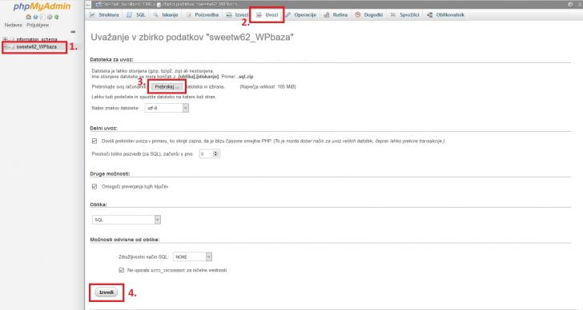
Task: Expand the information_schema database node
Action: coord(5,39)
